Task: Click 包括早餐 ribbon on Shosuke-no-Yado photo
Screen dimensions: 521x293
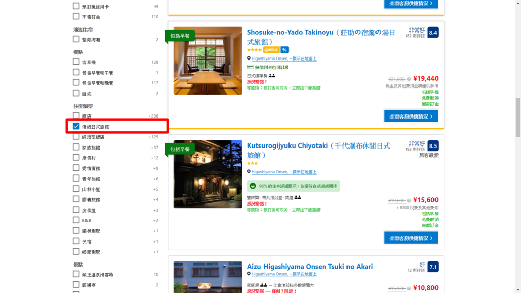Action: [x=180, y=36]
